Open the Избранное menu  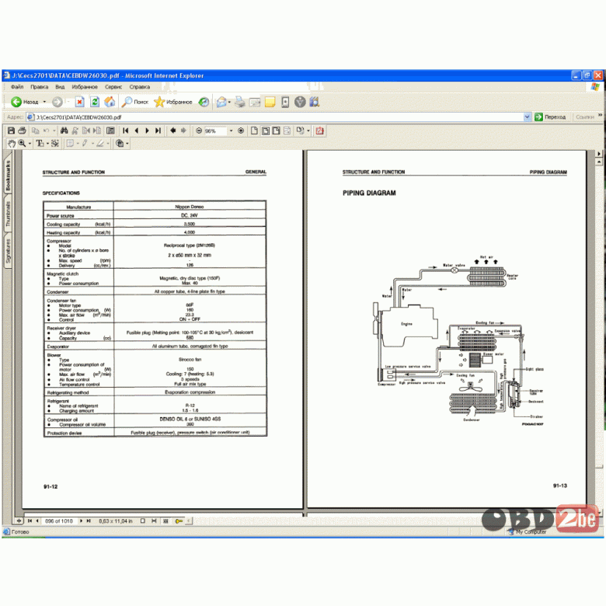point(85,86)
